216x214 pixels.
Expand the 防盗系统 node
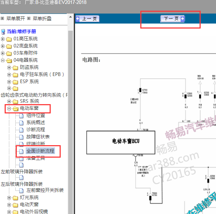click(x=9, y=67)
